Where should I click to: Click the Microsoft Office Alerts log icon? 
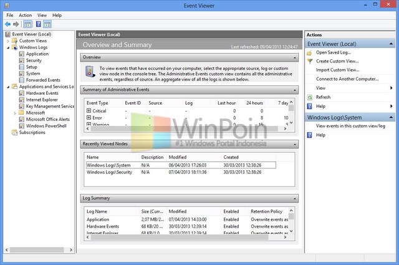click(x=22, y=119)
